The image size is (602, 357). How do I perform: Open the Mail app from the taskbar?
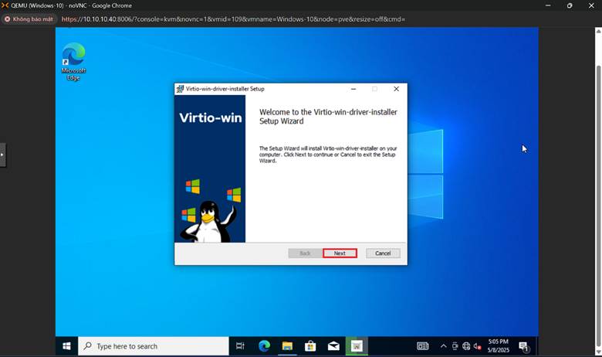[333, 346]
